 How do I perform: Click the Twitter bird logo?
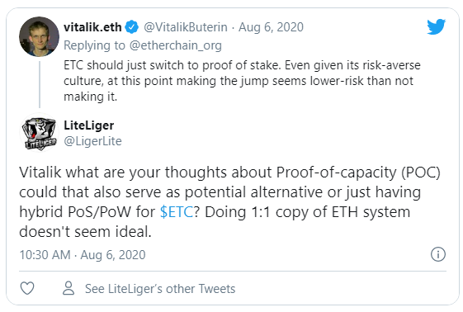tap(436, 27)
